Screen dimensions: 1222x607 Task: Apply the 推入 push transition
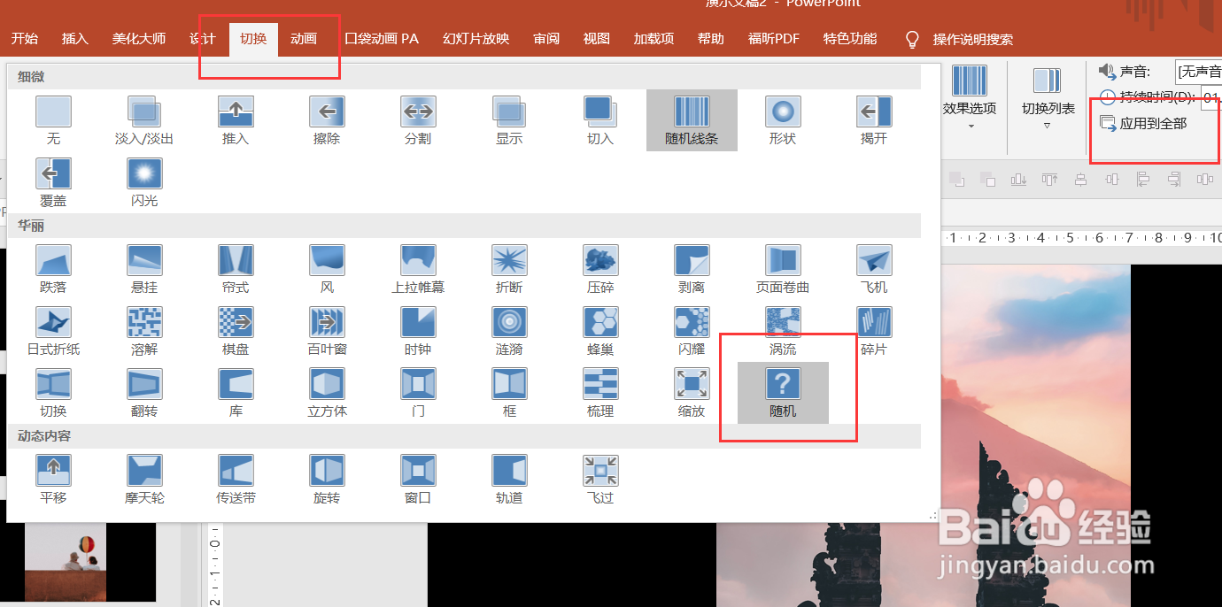point(236,120)
